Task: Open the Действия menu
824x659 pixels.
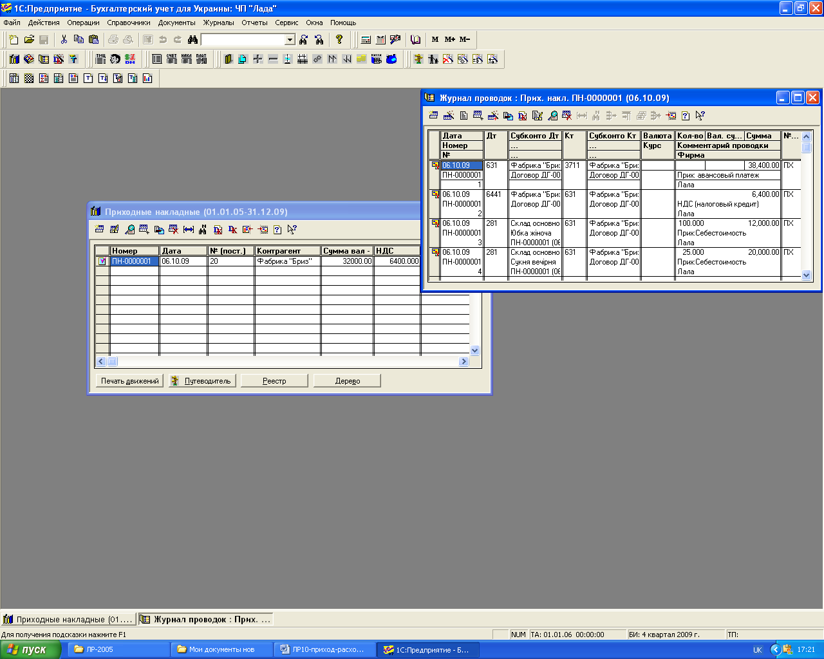Action: [44, 23]
